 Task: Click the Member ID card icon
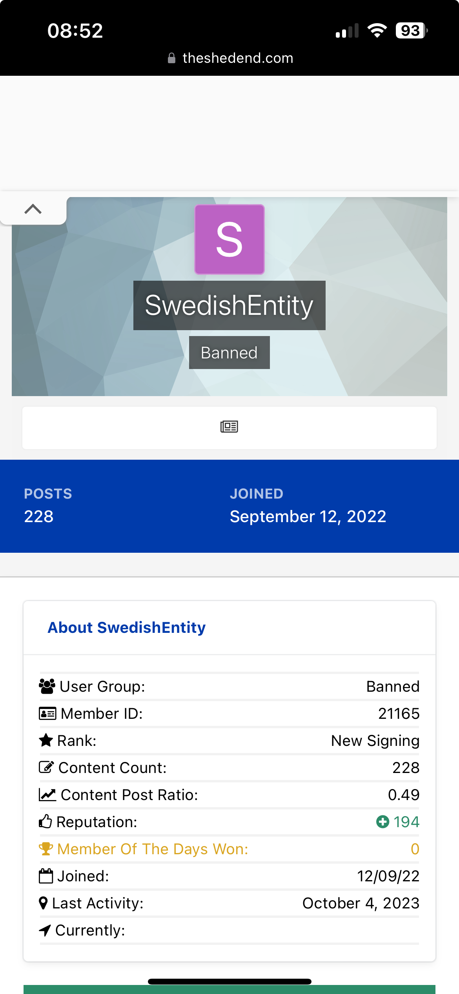pyautogui.click(x=47, y=714)
